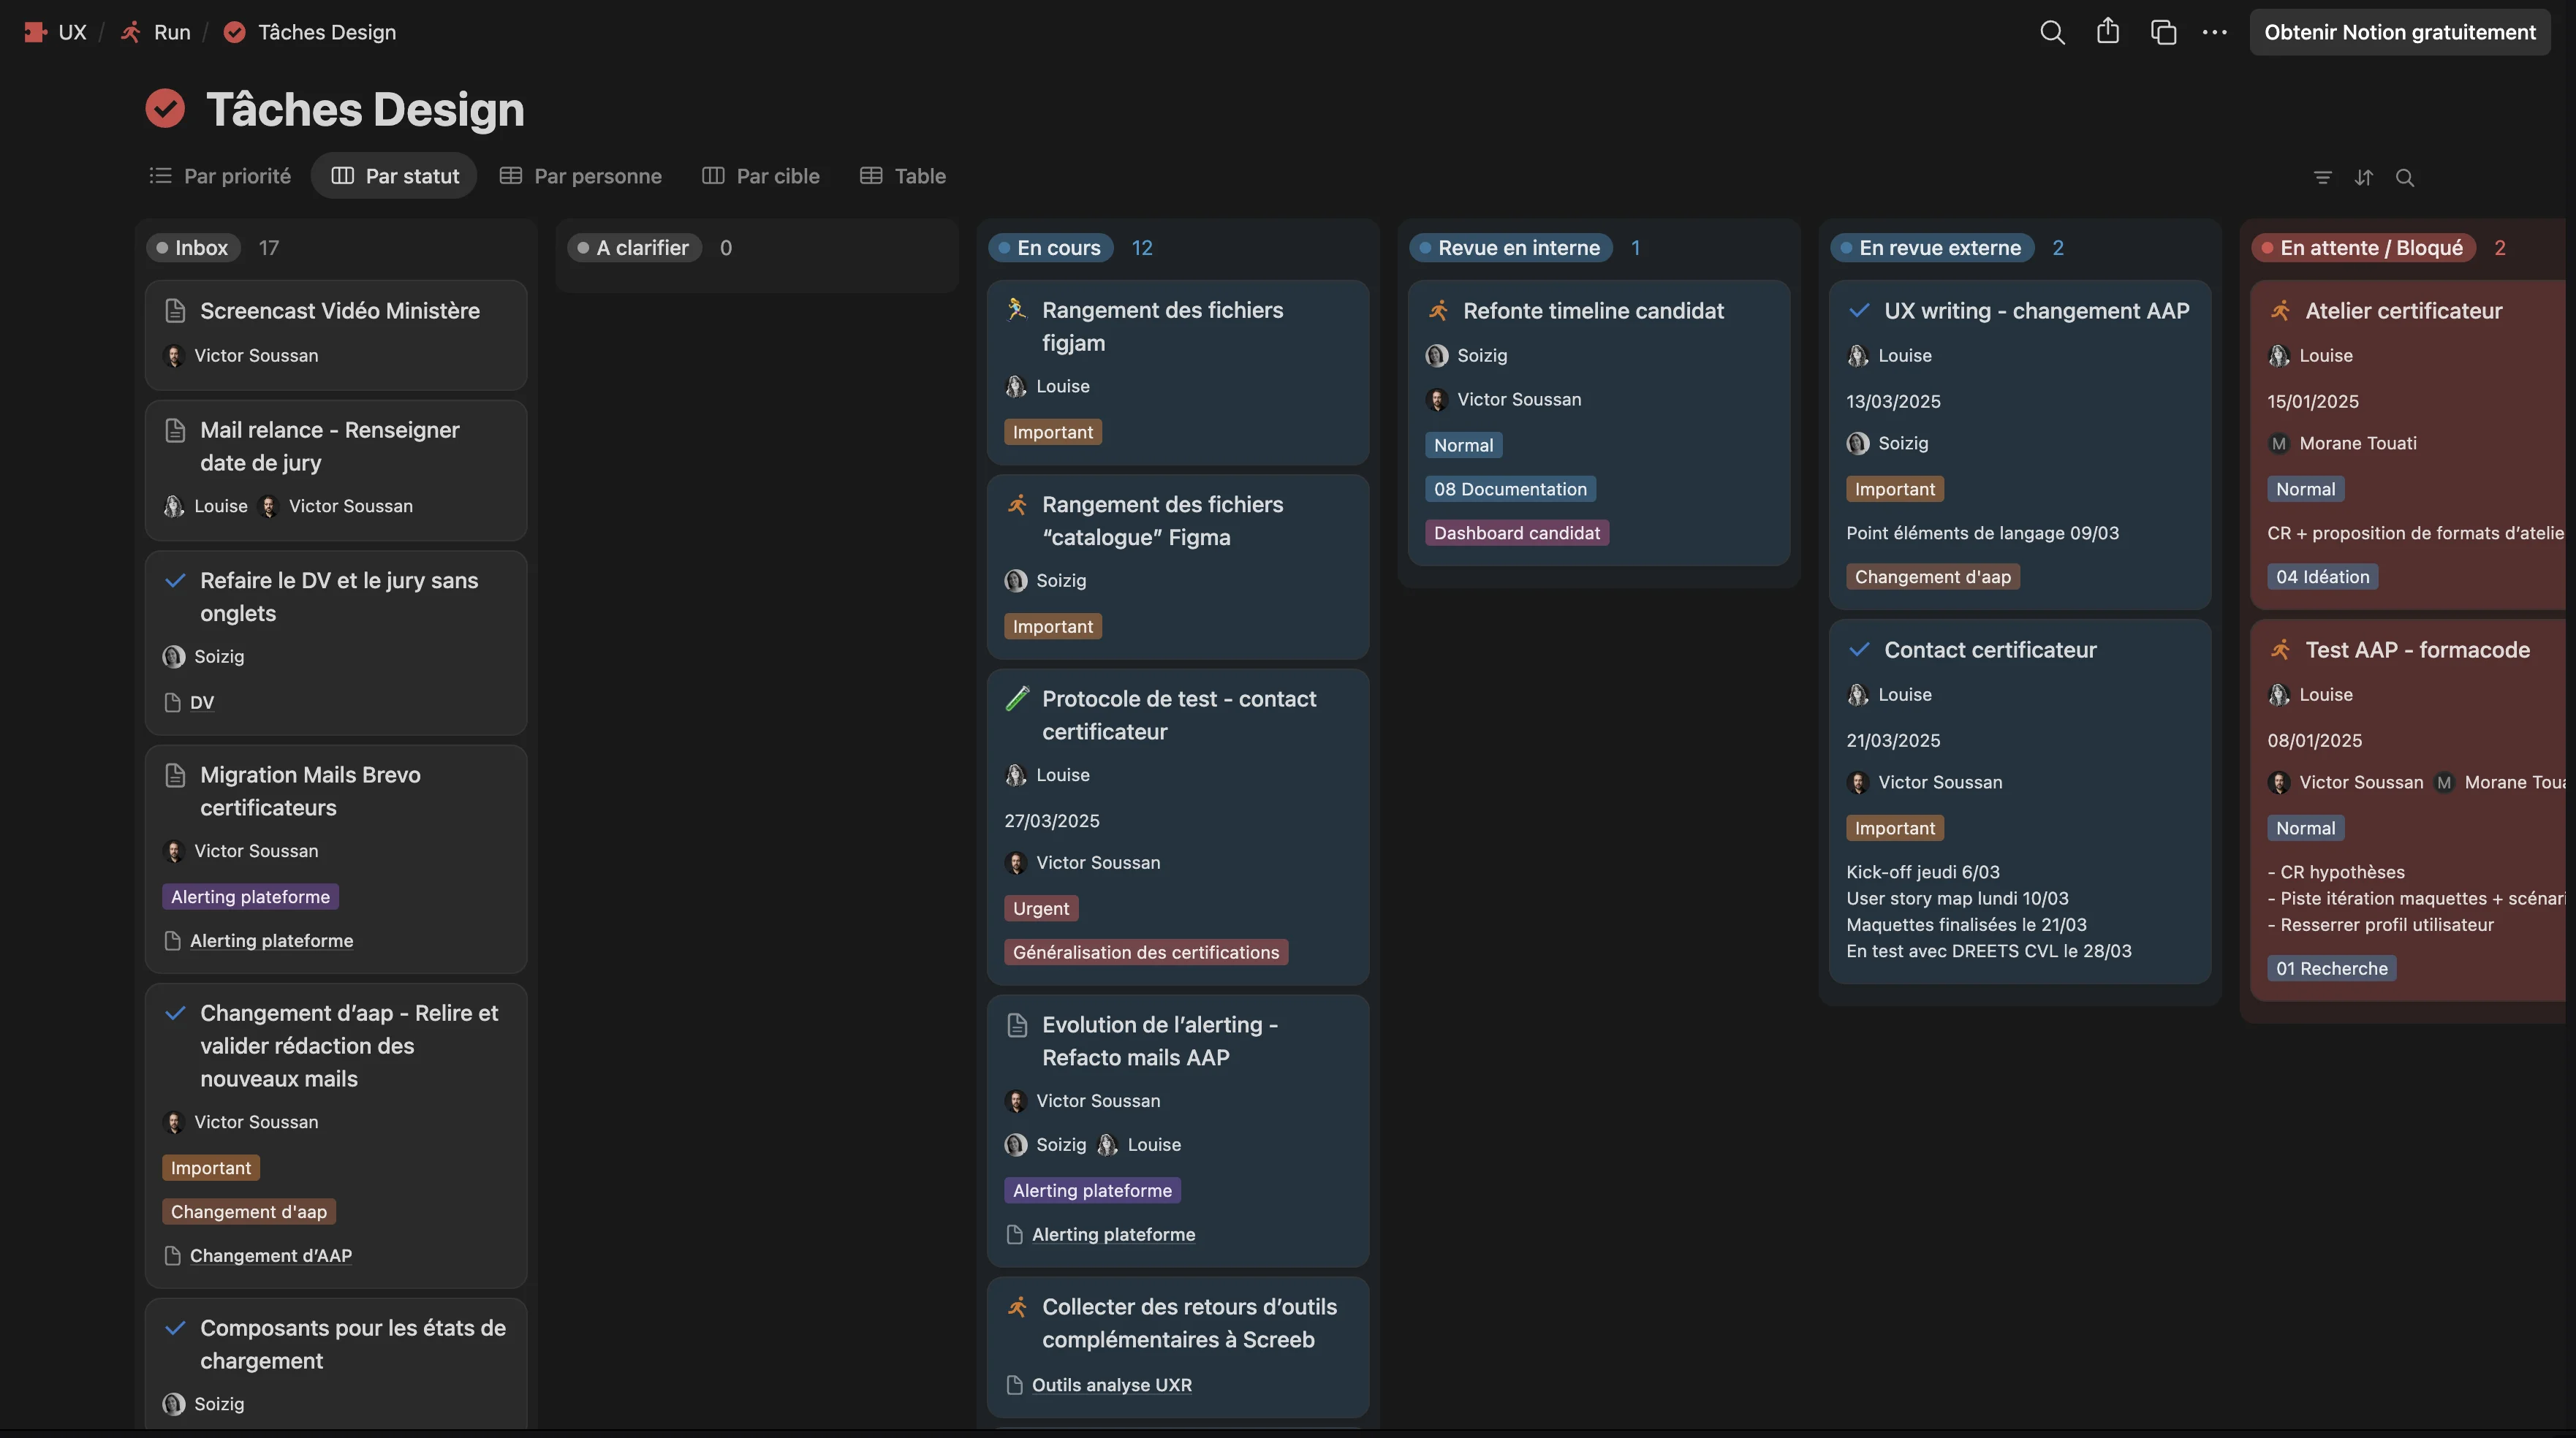Open the "Changement d'AAP" linked page
The image size is (2576, 1438).
click(270, 1255)
